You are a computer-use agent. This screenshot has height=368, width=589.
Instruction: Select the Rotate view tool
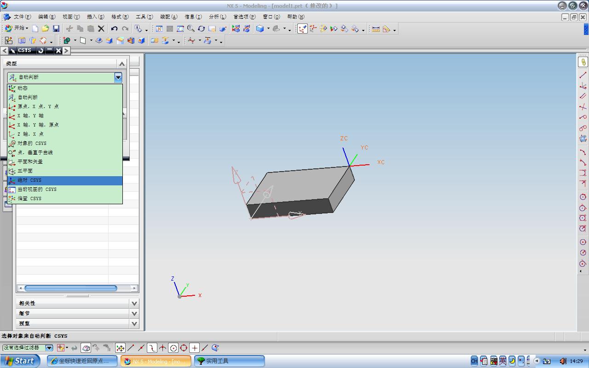201,29
